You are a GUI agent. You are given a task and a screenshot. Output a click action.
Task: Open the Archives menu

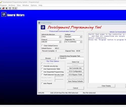(12, 5)
